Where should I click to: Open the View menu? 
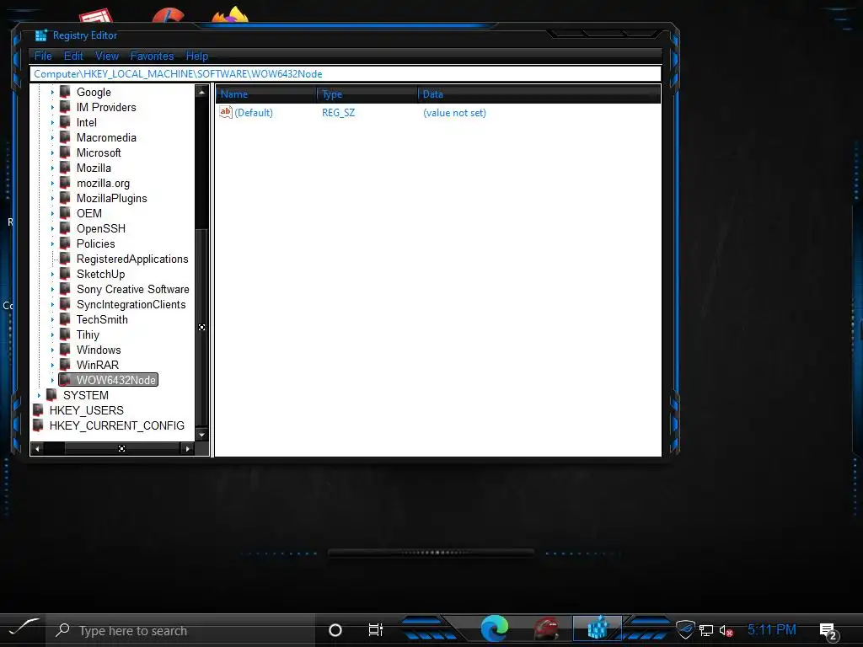click(x=107, y=56)
